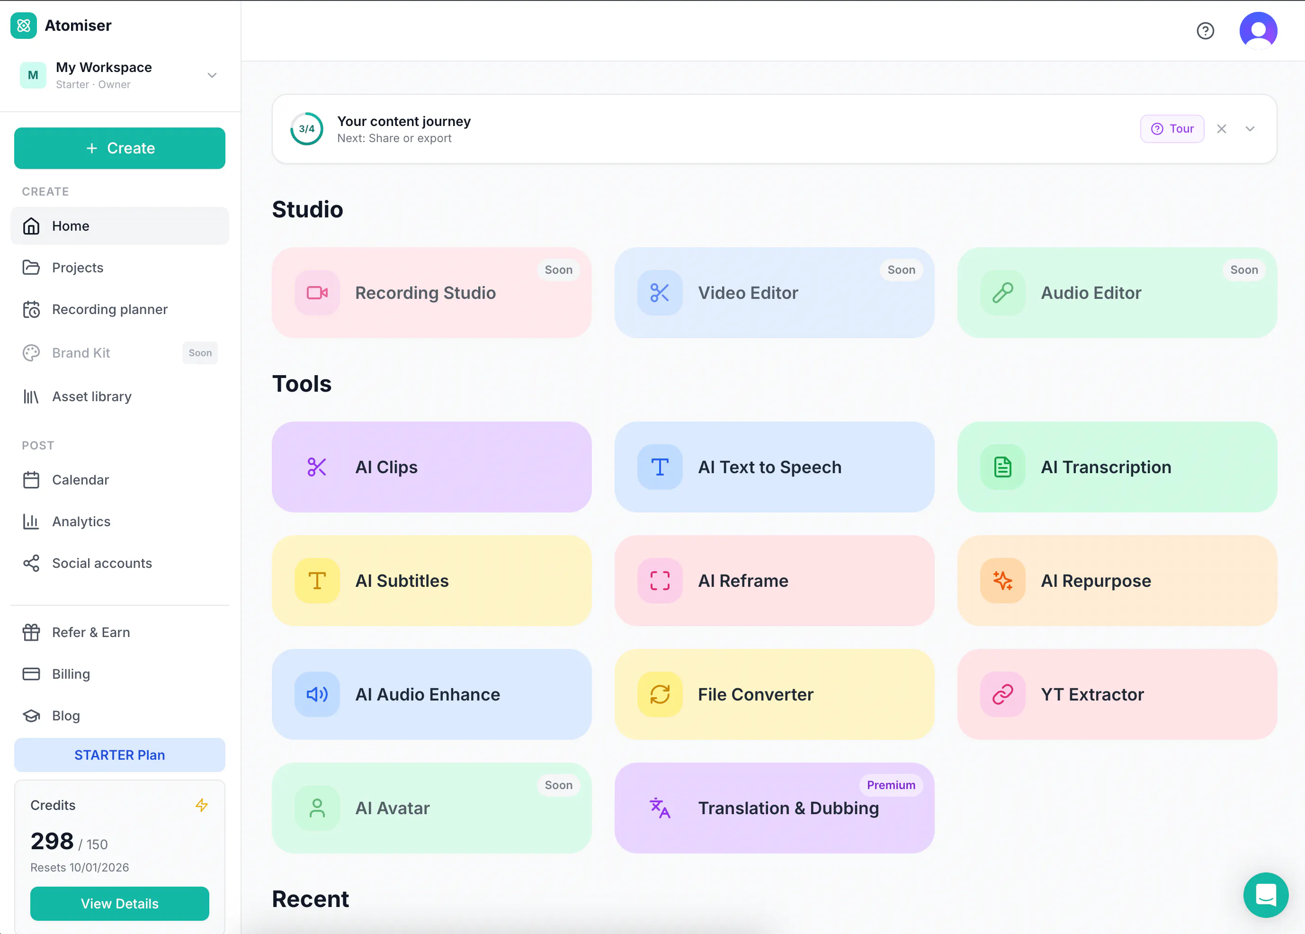The image size is (1305, 934).
Task: Click the AI Reframe frame icon
Action: (x=660, y=580)
